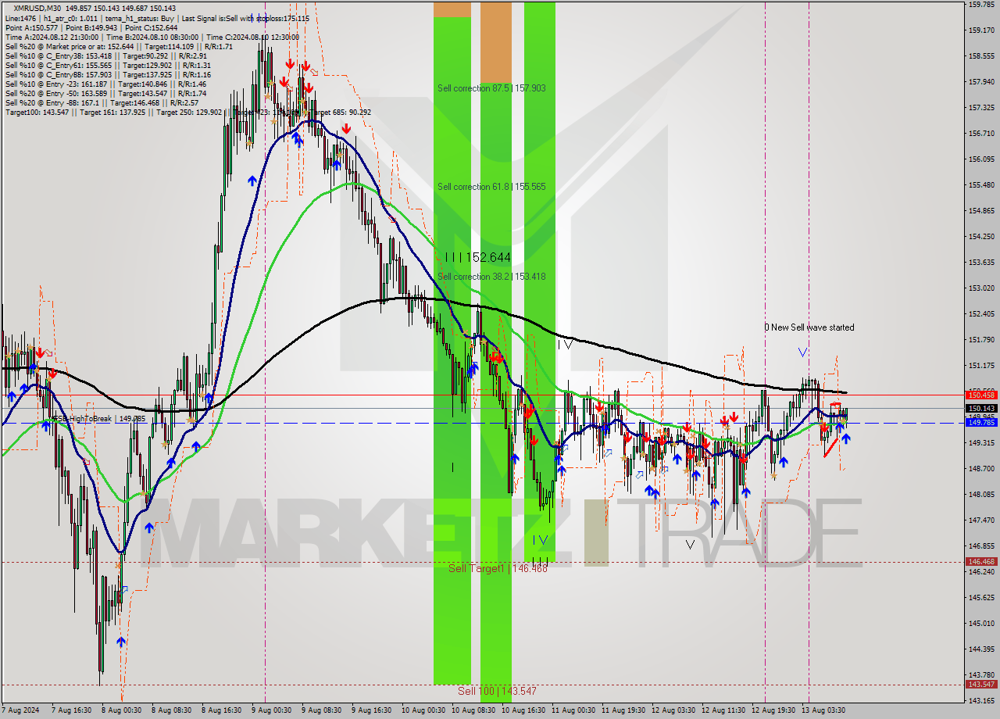The image size is (1000, 719).
Task: Click the 'Sell %20 @ Entry -88: 167.1' line
Action: [102, 103]
